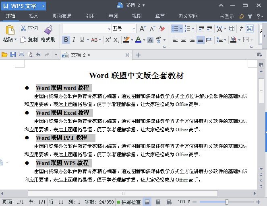The height and width of the screenshot is (206, 267).
Task: Click the Copy (复制) button
Action: (x=29, y=40)
